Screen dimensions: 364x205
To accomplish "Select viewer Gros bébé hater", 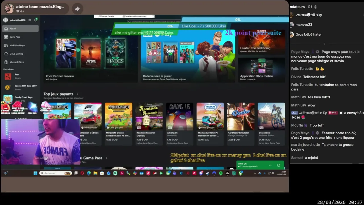I will coord(309,34).
